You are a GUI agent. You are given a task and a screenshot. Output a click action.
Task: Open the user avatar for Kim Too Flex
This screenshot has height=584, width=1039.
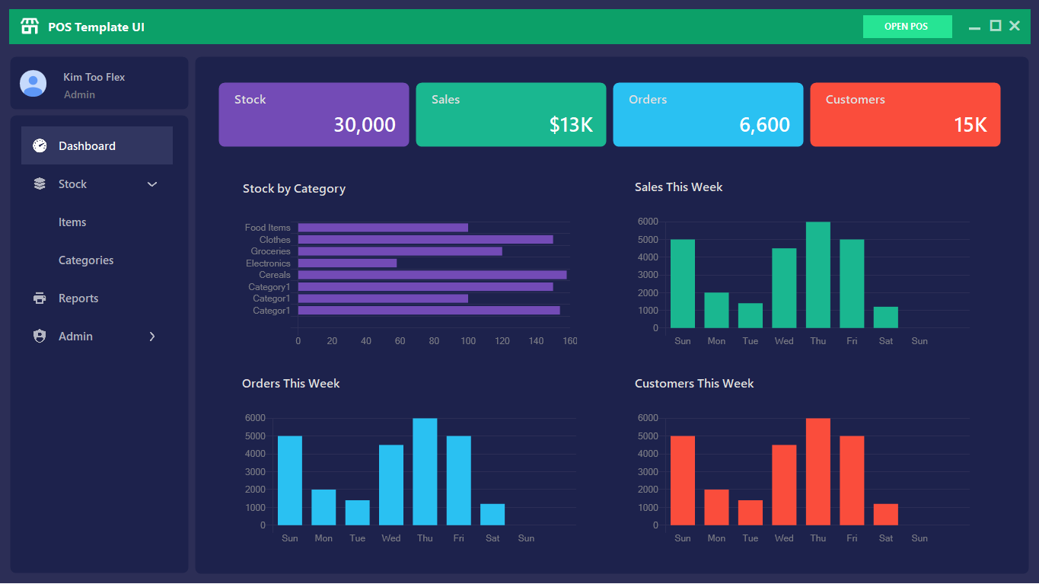[x=33, y=83]
